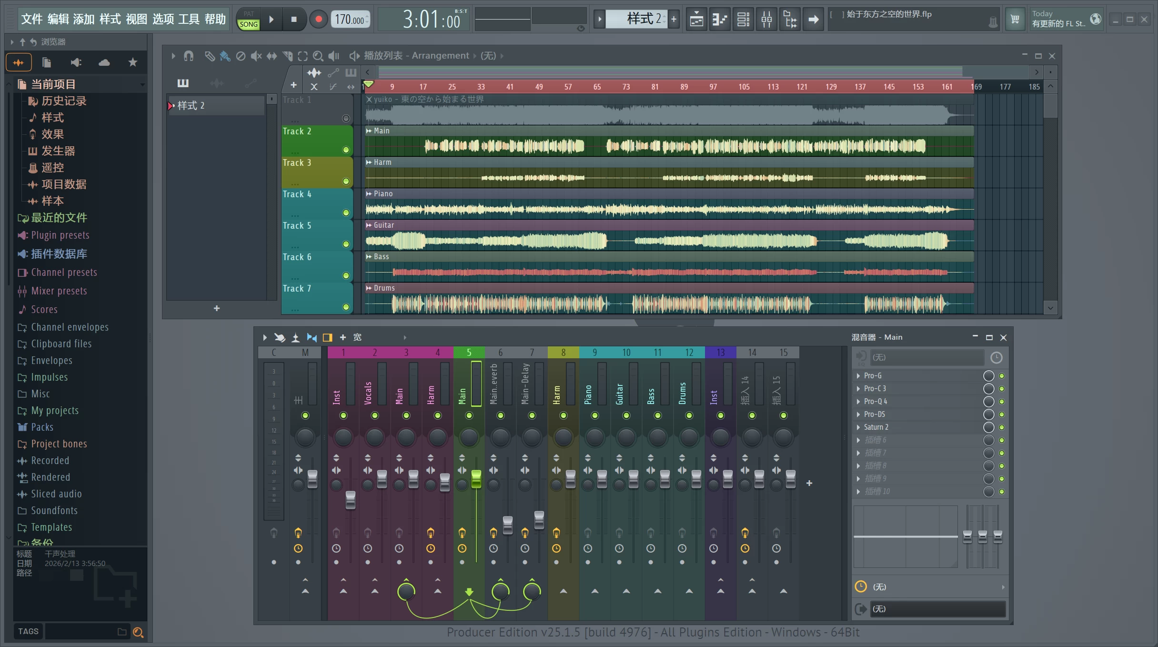Click the record button in the transport

pyautogui.click(x=318, y=19)
